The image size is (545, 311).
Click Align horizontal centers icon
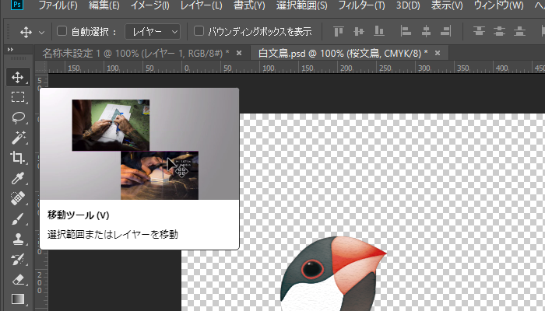click(426, 32)
